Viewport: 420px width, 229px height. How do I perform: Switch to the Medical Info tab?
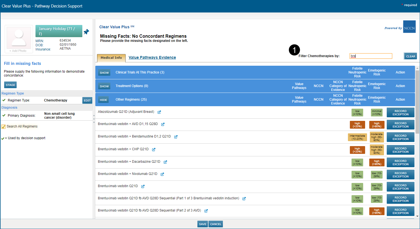click(x=111, y=58)
